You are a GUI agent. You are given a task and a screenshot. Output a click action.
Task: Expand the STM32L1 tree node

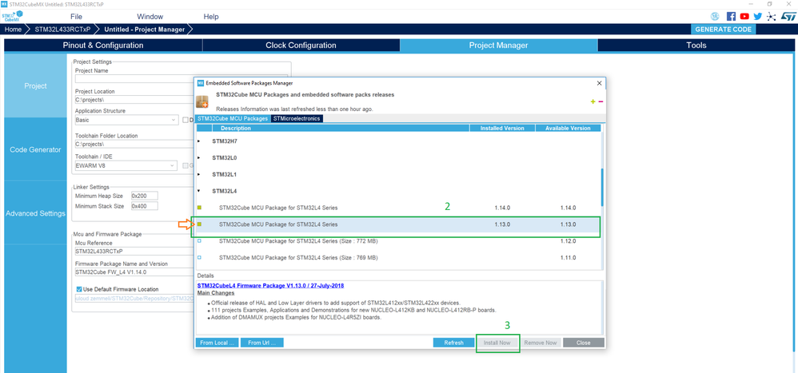[199, 174]
